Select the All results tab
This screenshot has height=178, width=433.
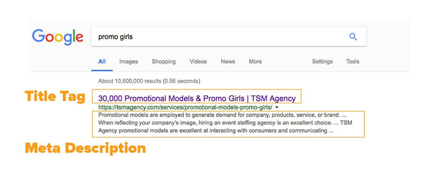(102, 61)
